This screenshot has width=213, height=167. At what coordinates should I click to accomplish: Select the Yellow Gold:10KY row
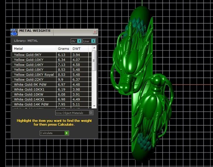coord(52,60)
